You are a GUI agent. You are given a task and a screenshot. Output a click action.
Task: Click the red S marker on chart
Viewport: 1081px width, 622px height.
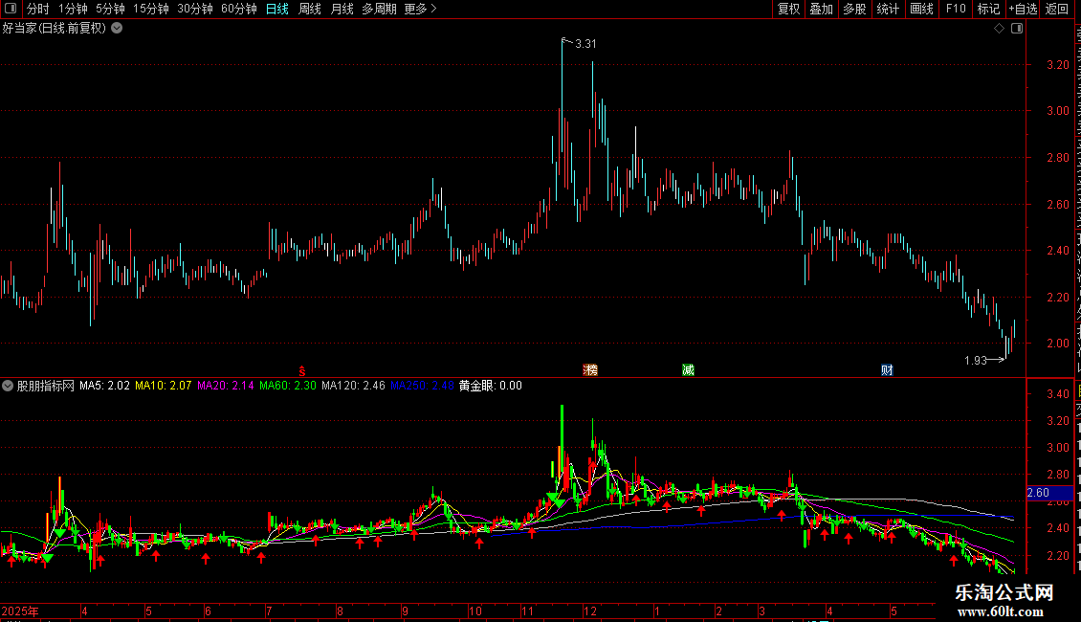click(302, 371)
